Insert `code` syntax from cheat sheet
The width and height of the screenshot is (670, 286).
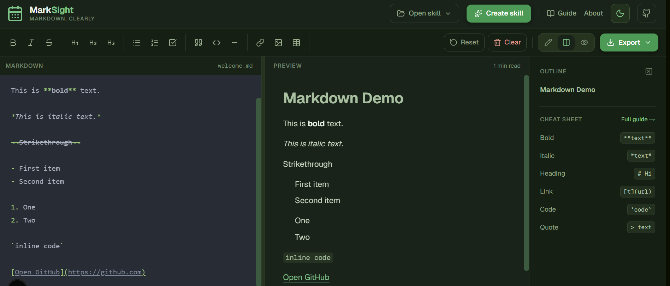641,209
